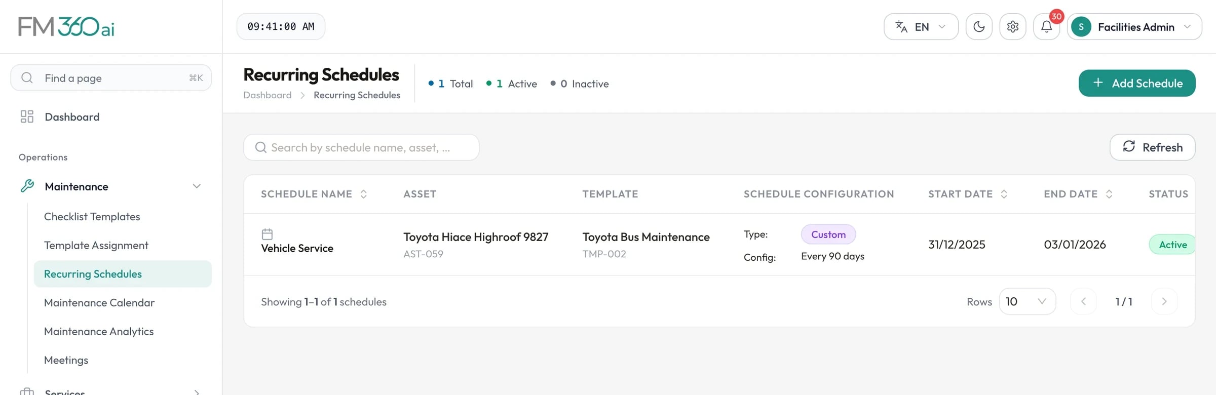Collapse the Maintenance section chevron
The height and width of the screenshot is (395, 1216).
tap(197, 186)
